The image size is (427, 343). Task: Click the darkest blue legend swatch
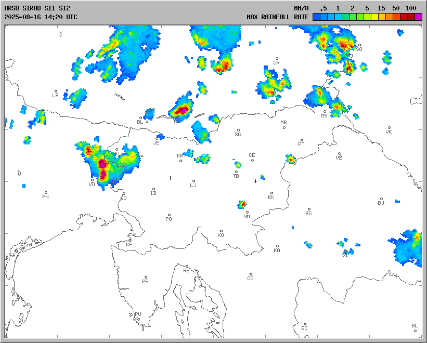[316, 17]
